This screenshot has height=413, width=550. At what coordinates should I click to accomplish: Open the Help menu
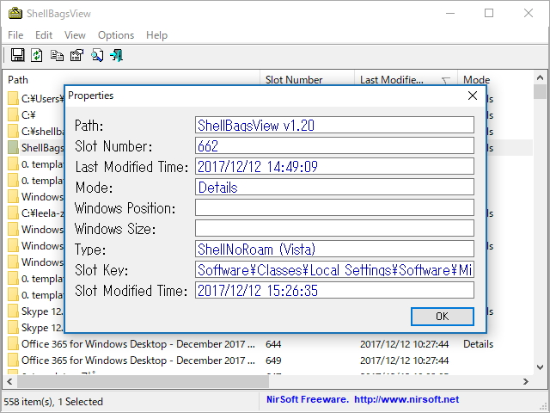[156, 35]
